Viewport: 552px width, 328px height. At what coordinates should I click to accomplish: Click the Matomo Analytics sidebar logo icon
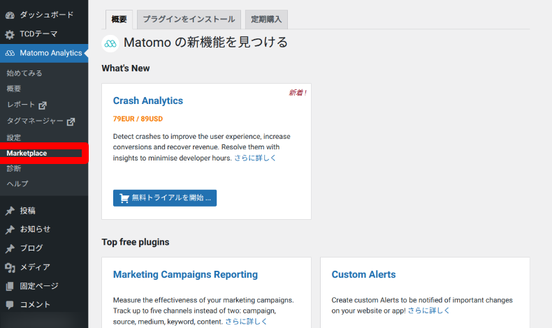coord(10,53)
